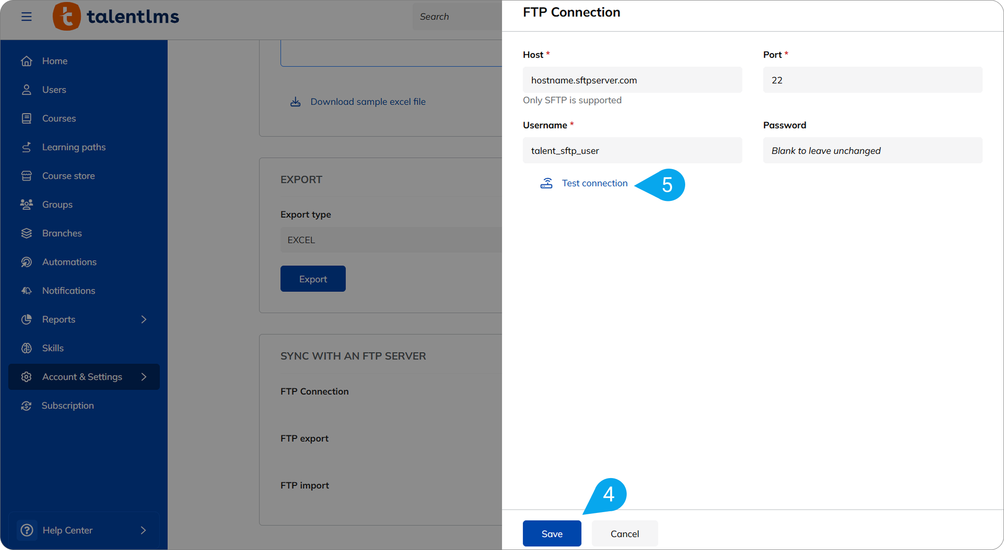Open Learning paths menu item
This screenshot has width=1004, height=550.
click(74, 147)
